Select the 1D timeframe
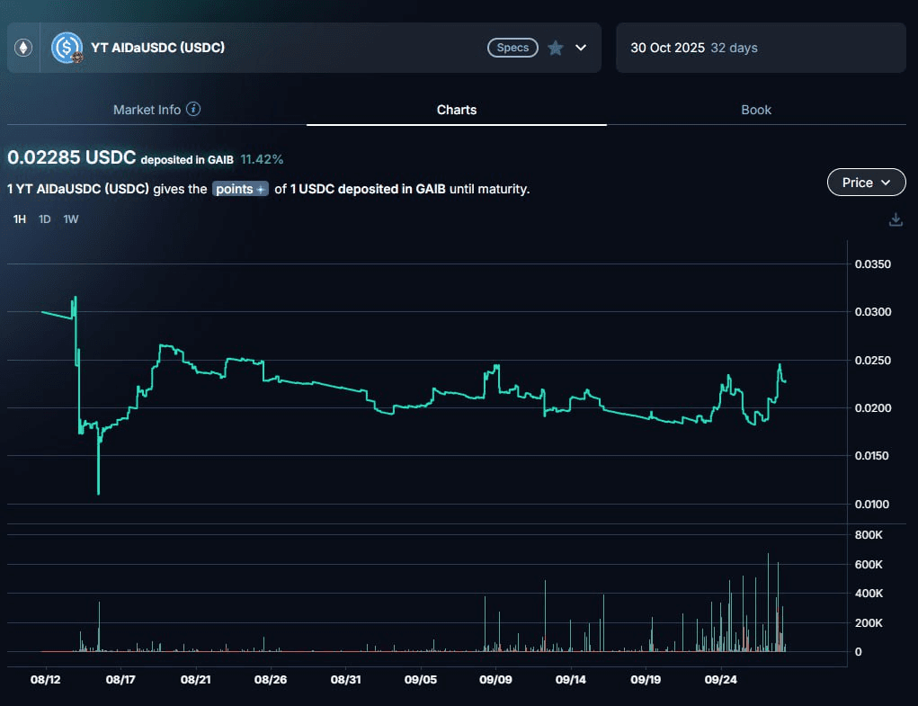This screenshot has width=918, height=706. point(44,219)
